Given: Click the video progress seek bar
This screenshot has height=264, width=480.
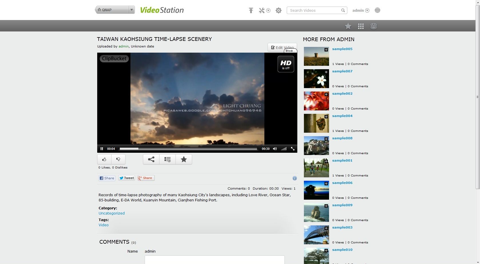Looking at the screenshot, I should pyautogui.click(x=188, y=149).
